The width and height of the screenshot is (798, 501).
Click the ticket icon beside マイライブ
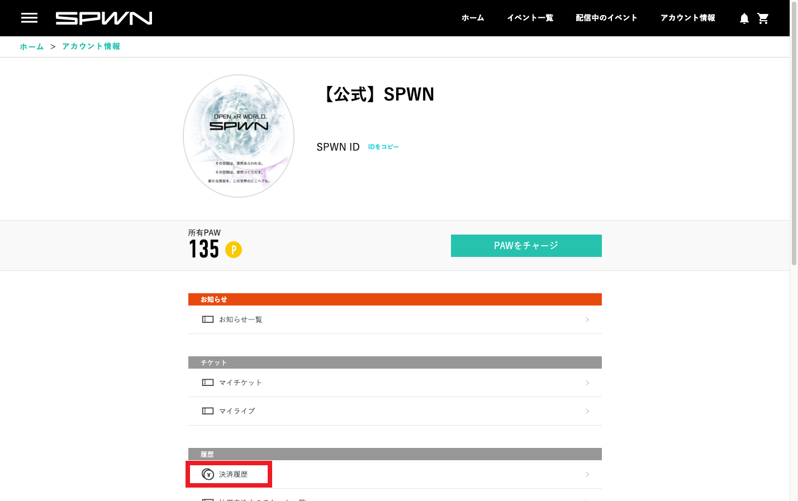click(x=208, y=411)
